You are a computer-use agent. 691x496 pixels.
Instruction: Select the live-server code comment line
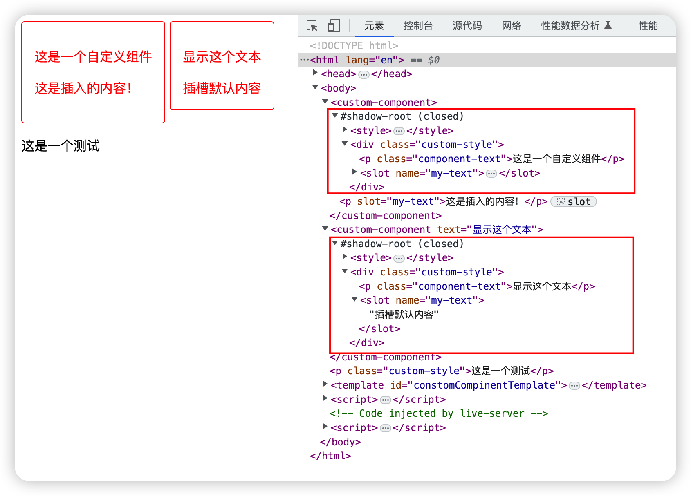click(x=439, y=413)
